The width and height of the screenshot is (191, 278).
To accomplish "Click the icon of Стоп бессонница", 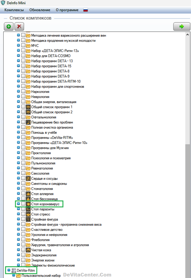I will [x=28, y=199].
